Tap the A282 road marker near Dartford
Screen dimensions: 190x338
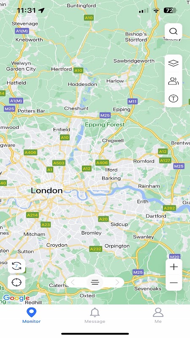pos(170,208)
